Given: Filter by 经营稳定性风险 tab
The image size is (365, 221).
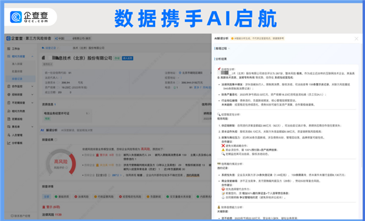Looking at the screenshot, I should (130, 197).
